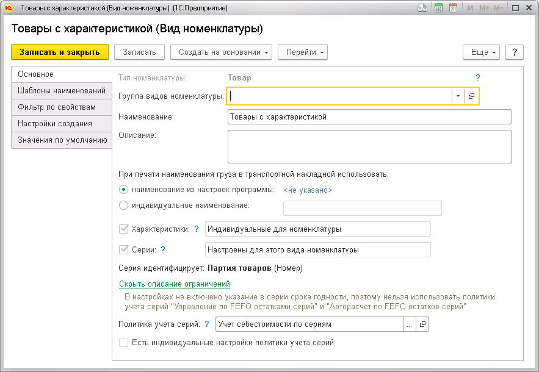Image resolution: width=539 pixels, height=372 pixels.
Task: Open the 'Значения по умолчанию' tab
Action: tap(62, 140)
